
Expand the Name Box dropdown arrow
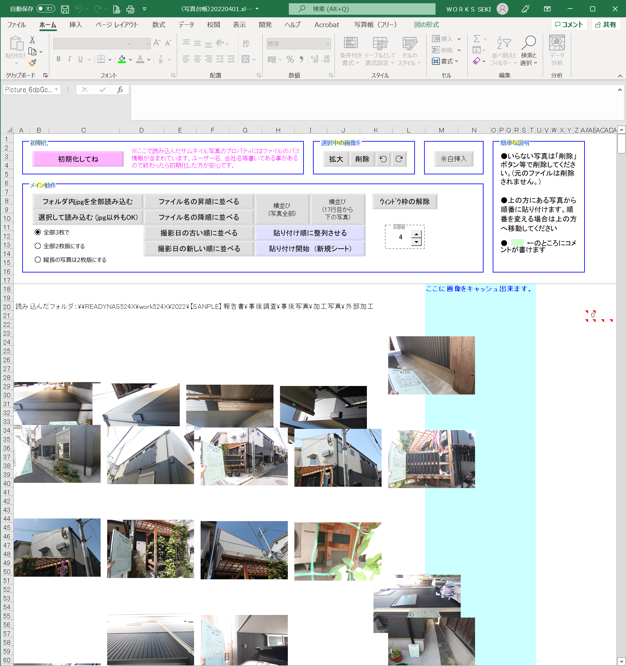coord(56,89)
